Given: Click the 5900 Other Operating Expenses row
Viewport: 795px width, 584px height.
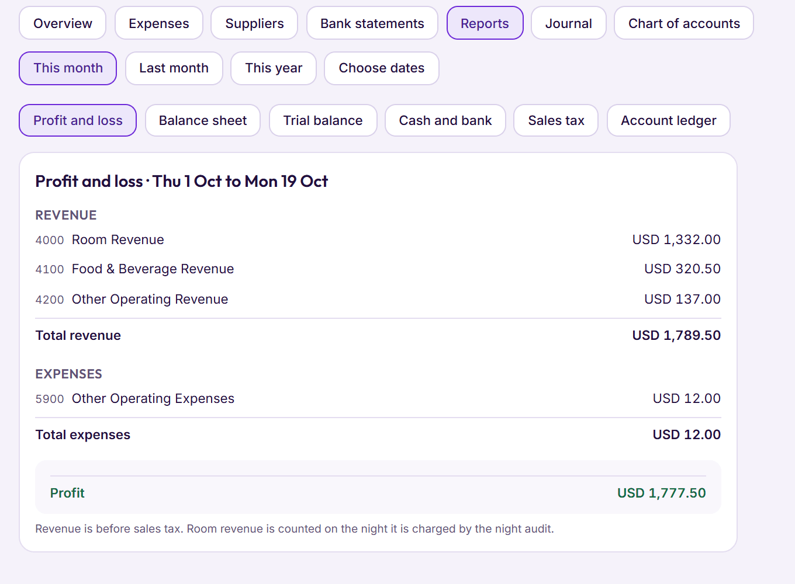Looking at the screenshot, I should tap(378, 398).
